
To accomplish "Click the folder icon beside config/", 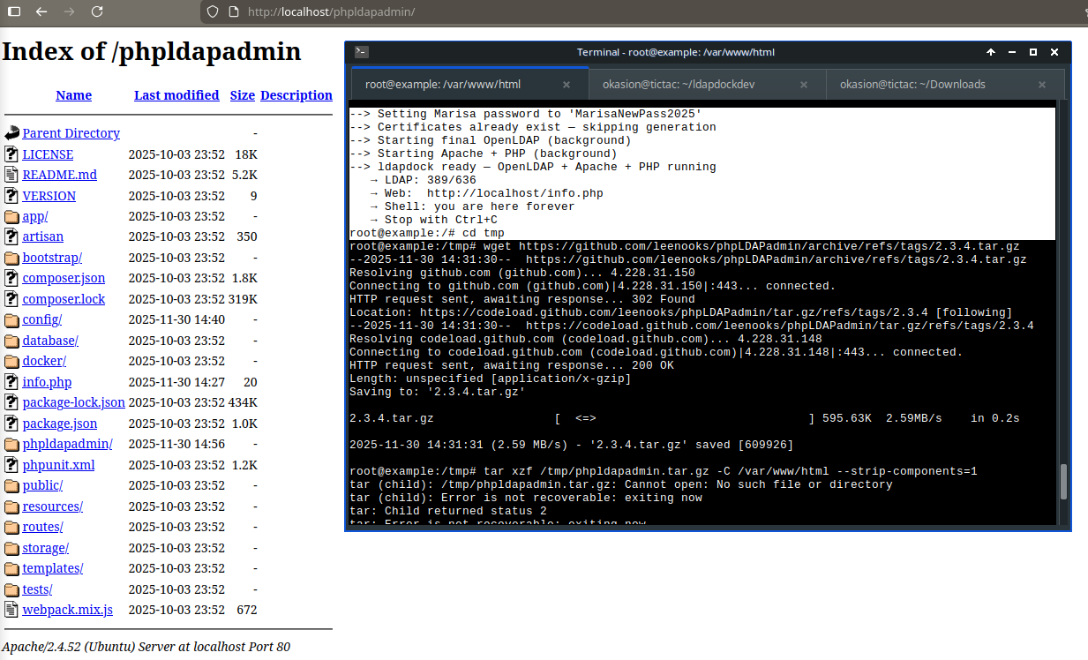I will 11,320.
